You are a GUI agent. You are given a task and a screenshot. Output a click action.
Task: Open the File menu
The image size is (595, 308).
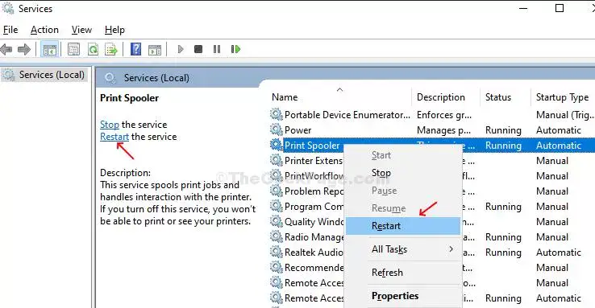10,30
